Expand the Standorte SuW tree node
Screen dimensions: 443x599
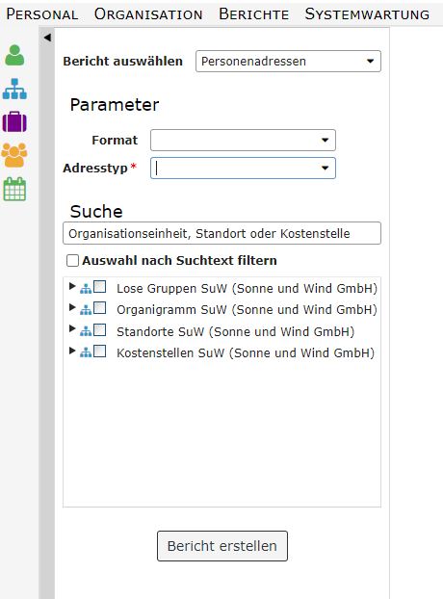coord(72,328)
